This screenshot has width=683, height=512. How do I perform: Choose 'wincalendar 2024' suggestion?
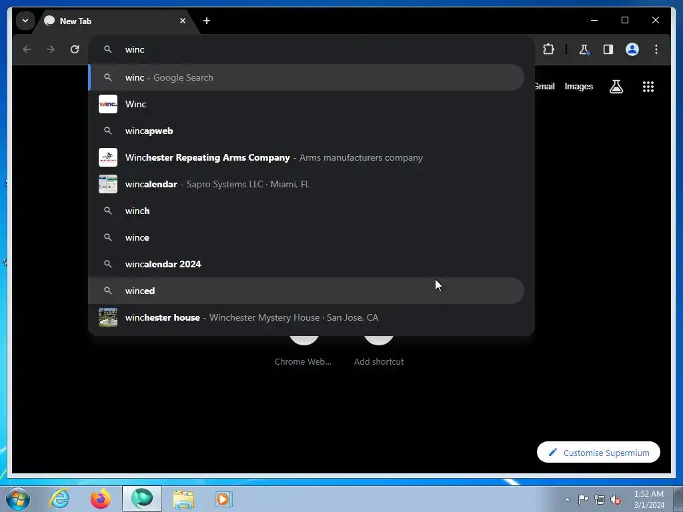(306, 264)
